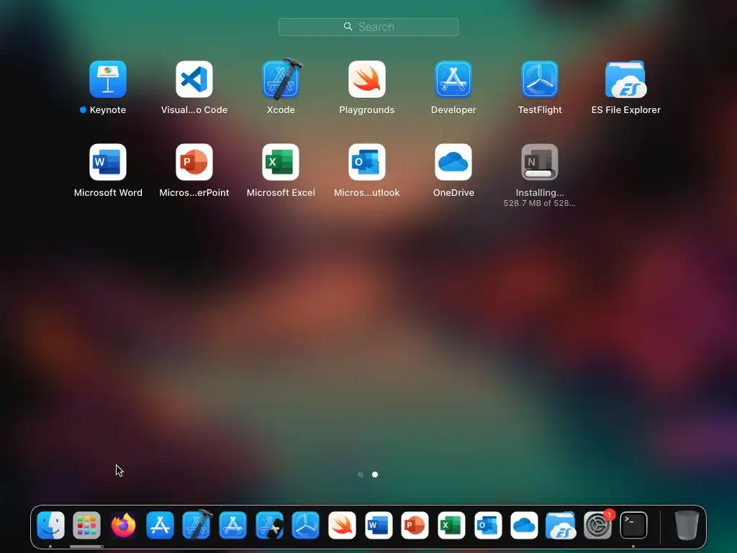Open Microsoft Word icon in Launchpad grid
The image size is (737, 553).
tap(108, 162)
